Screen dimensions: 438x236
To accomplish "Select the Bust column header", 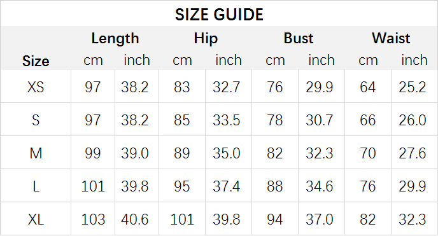I will click(299, 38).
